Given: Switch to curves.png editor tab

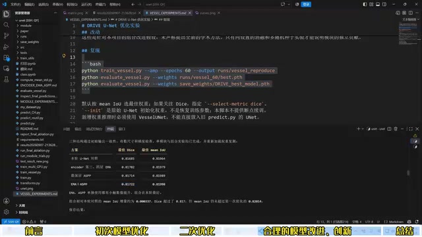Looking at the screenshot, I should pyautogui.click(x=208, y=13).
